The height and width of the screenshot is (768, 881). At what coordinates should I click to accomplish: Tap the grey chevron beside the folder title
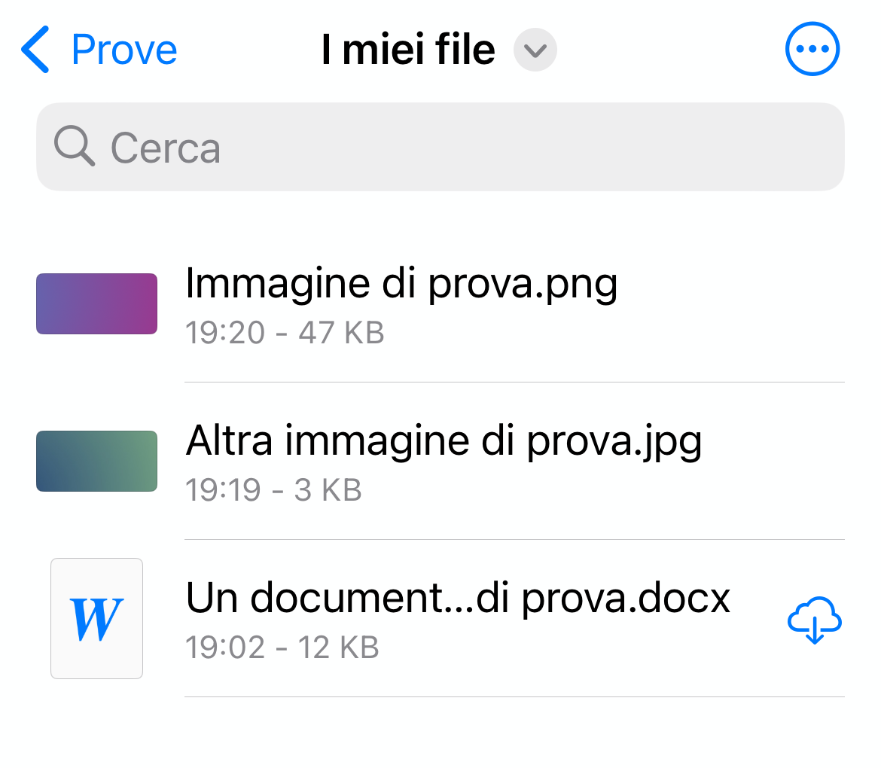pos(535,50)
